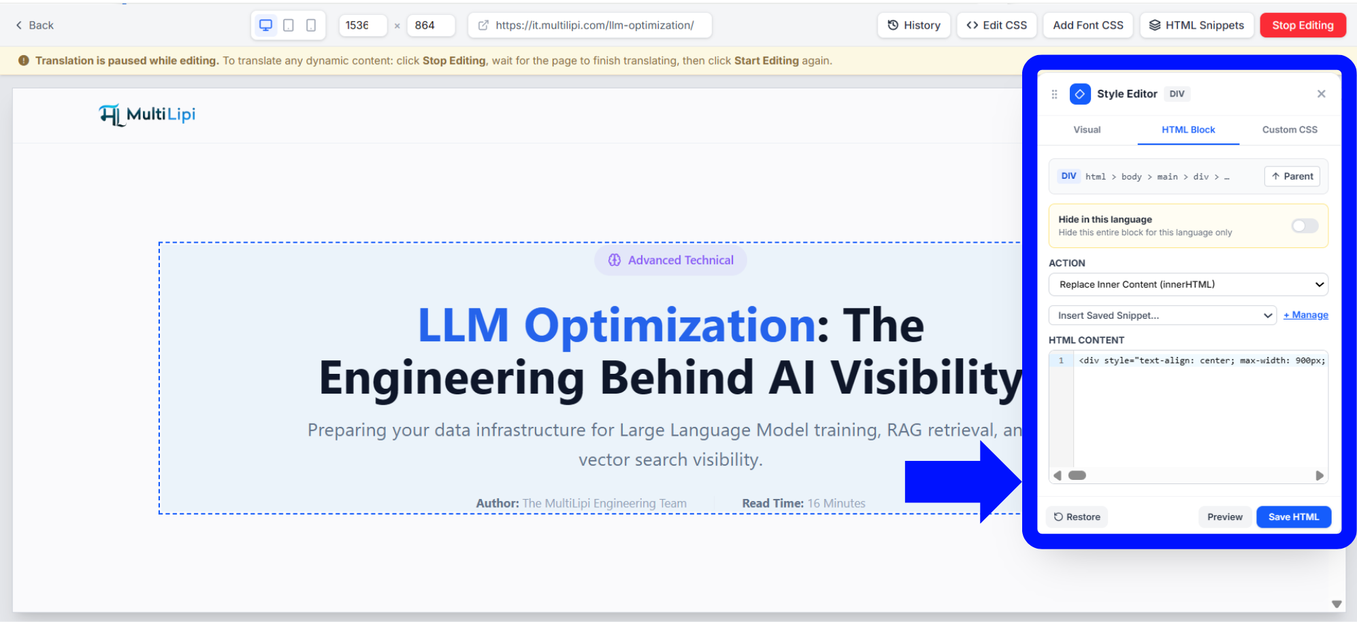
Task: Go back using the Back arrow
Action: point(34,25)
